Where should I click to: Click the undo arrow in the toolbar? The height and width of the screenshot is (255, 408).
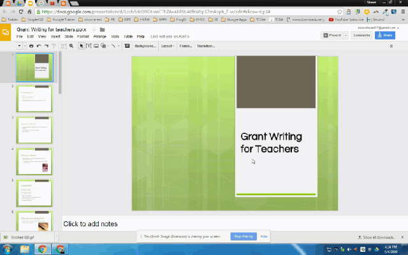[x=39, y=46]
